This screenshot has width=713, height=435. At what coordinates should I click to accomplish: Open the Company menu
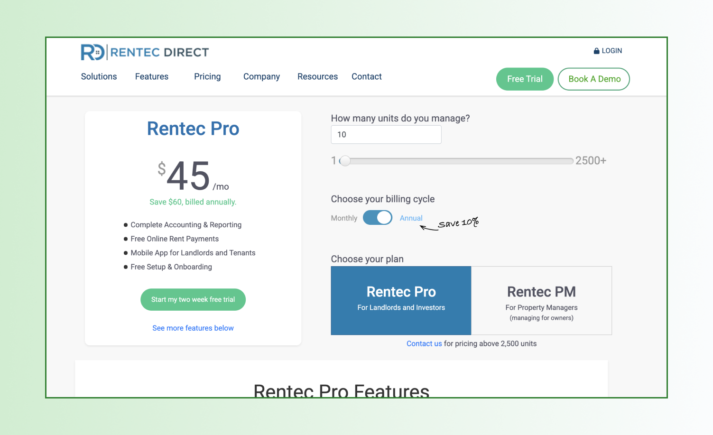(x=261, y=76)
